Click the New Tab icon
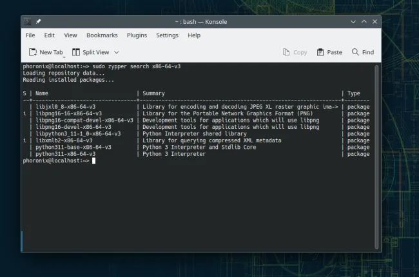 click(33, 52)
